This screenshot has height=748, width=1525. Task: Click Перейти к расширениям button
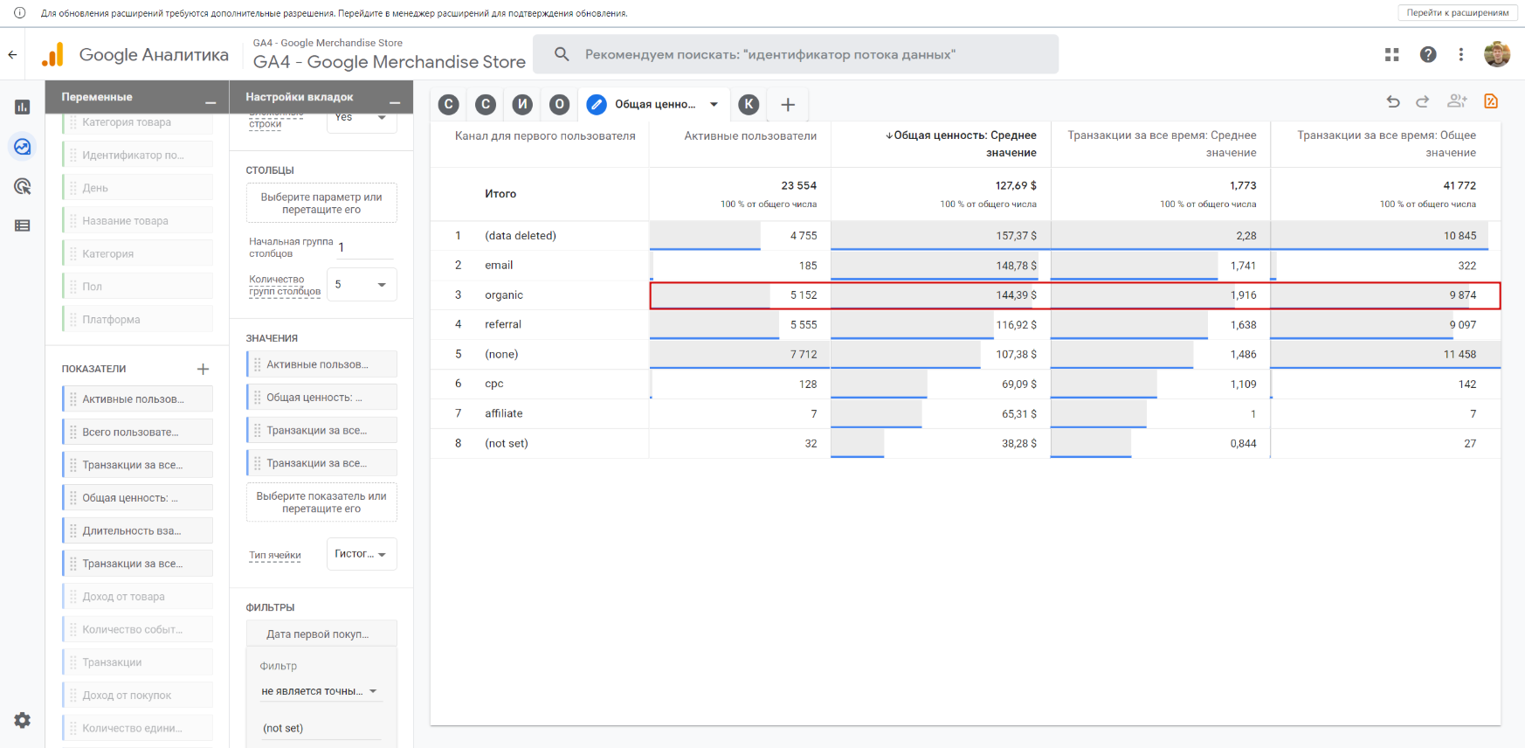tap(1458, 13)
